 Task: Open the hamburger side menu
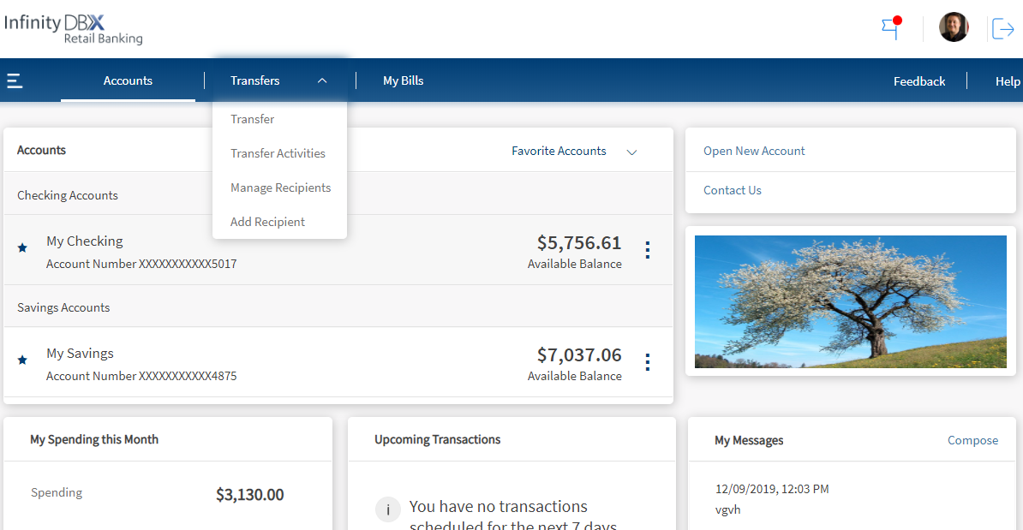(15, 81)
